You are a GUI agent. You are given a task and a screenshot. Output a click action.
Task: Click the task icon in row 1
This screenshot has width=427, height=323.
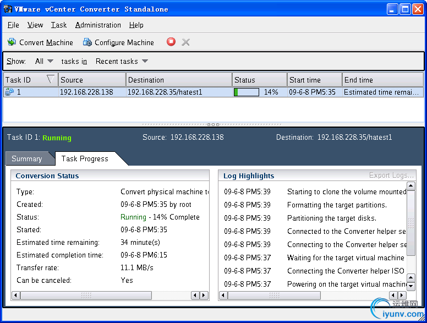point(9,92)
